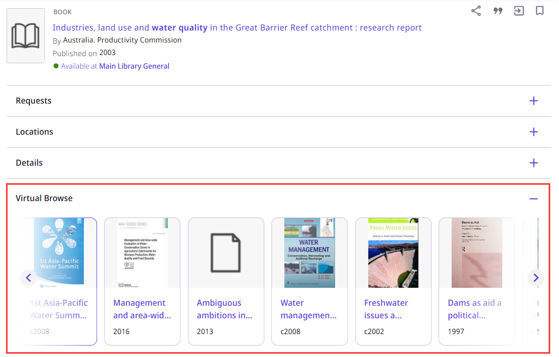
Task: Select the Water management book from 2008
Action: pyautogui.click(x=309, y=252)
